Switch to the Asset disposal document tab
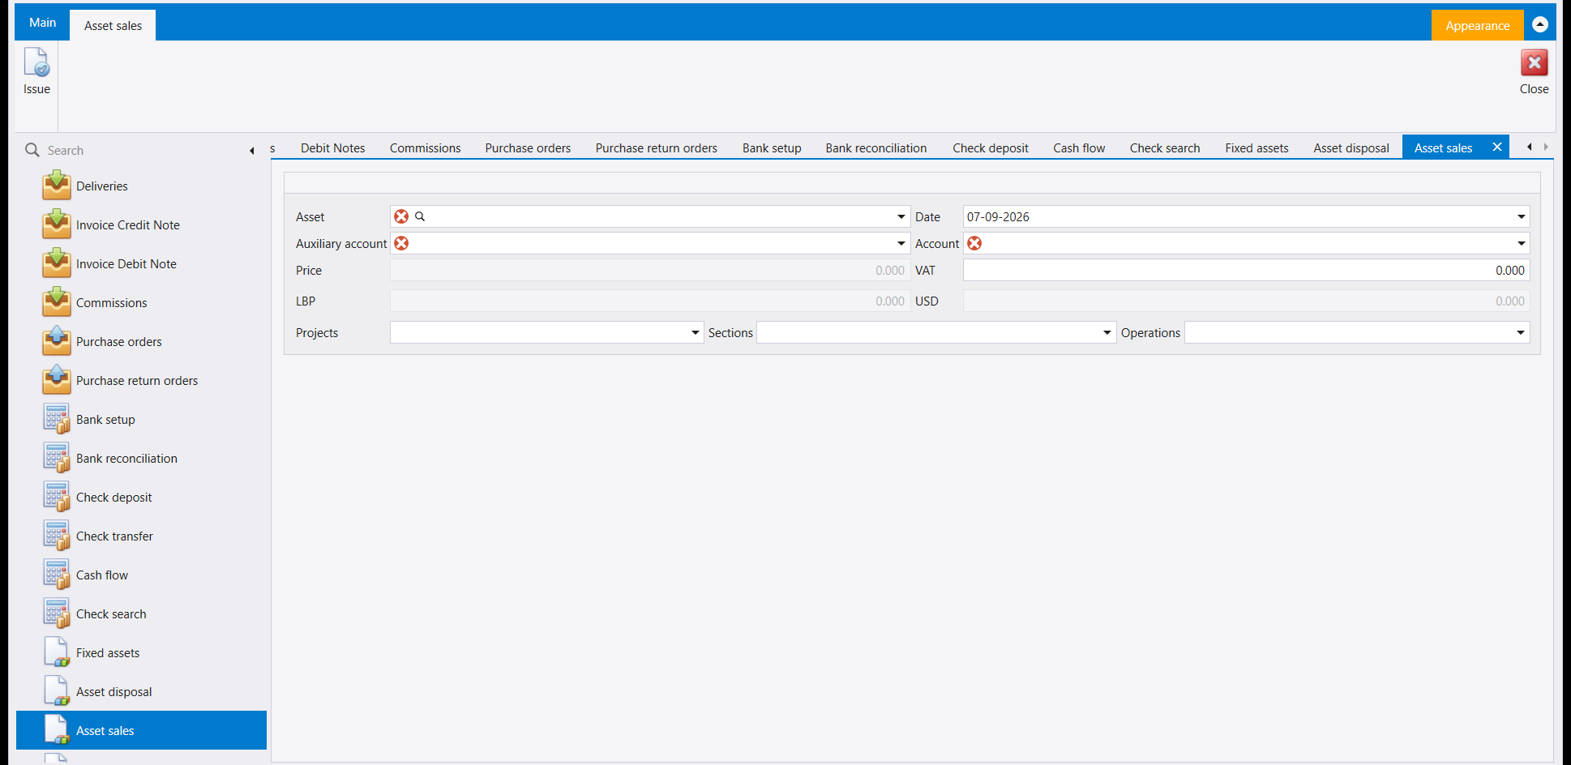This screenshot has width=1571, height=765. [x=1351, y=147]
